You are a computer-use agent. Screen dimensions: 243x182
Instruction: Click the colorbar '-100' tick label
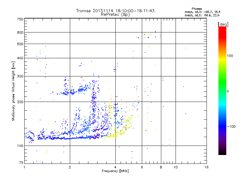231,126
